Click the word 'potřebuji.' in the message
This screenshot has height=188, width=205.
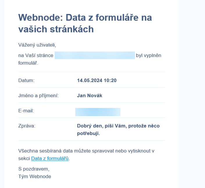88,134
